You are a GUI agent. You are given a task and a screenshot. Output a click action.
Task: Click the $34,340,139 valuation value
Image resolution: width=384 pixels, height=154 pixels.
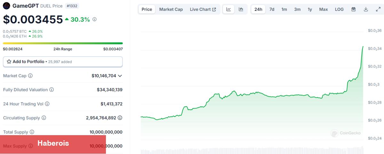pos(110,90)
